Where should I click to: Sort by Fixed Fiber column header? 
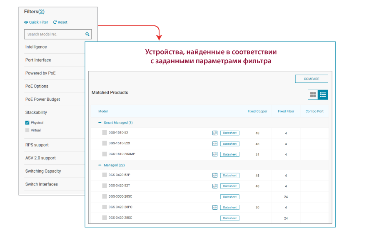[286, 112]
